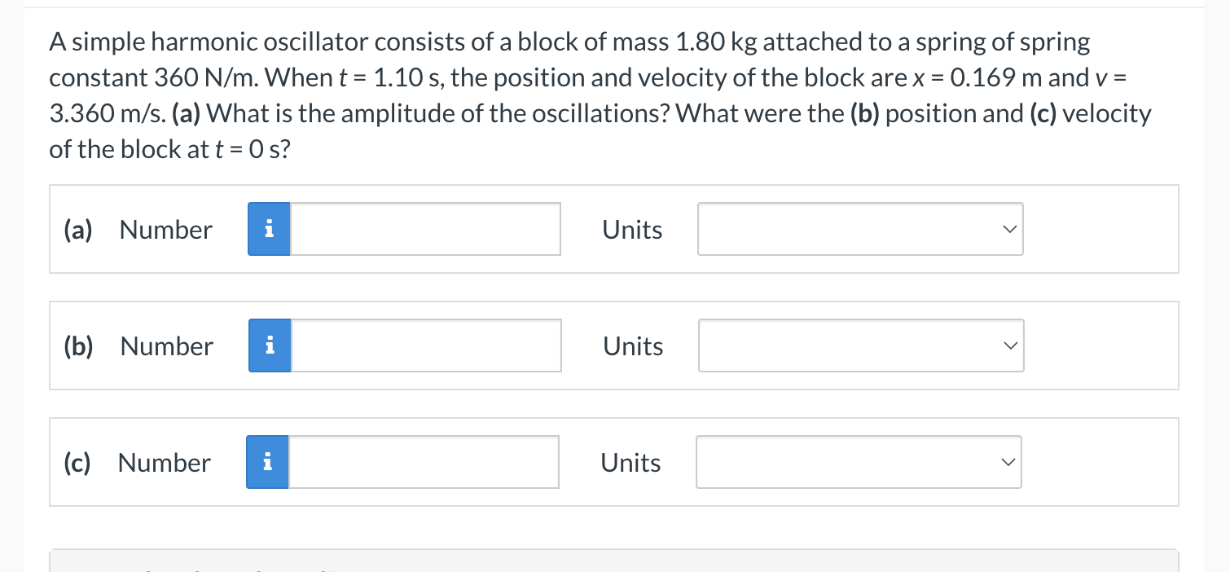This screenshot has height=572, width=1230.
Task: Open the Units dropdown for part (a)
Action: pos(860,229)
